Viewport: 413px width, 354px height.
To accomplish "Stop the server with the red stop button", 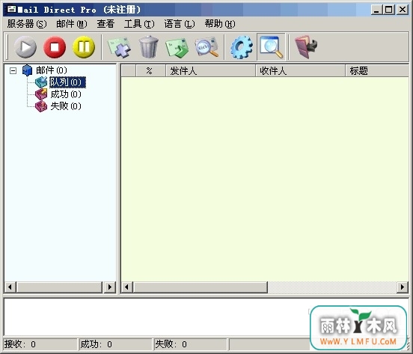I will [55, 47].
